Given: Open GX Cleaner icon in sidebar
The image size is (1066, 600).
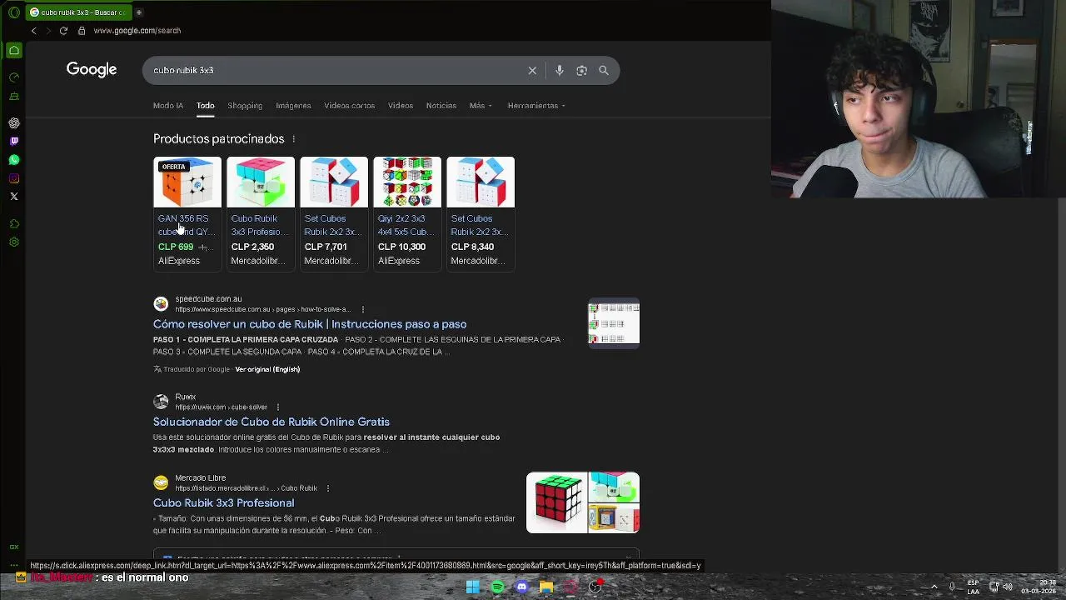Looking at the screenshot, I should [14, 96].
